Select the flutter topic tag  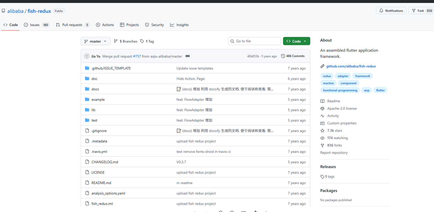pyautogui.click(x=380, y=90)
